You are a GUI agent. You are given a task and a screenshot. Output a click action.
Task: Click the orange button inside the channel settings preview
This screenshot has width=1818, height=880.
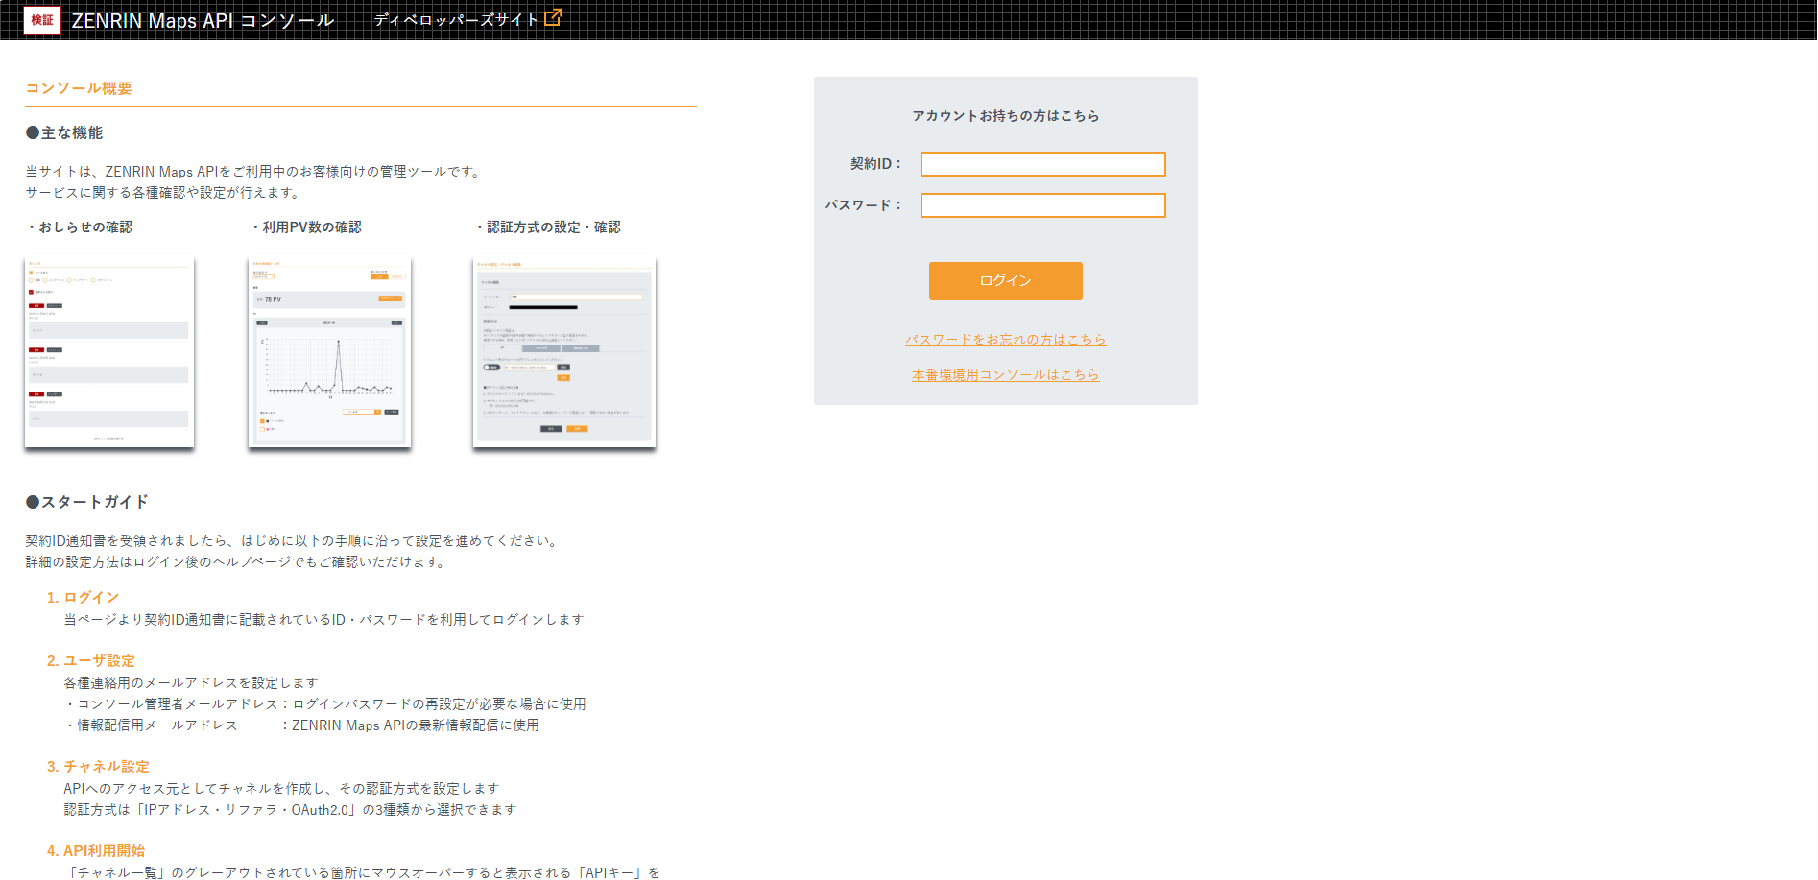(577, 428)
